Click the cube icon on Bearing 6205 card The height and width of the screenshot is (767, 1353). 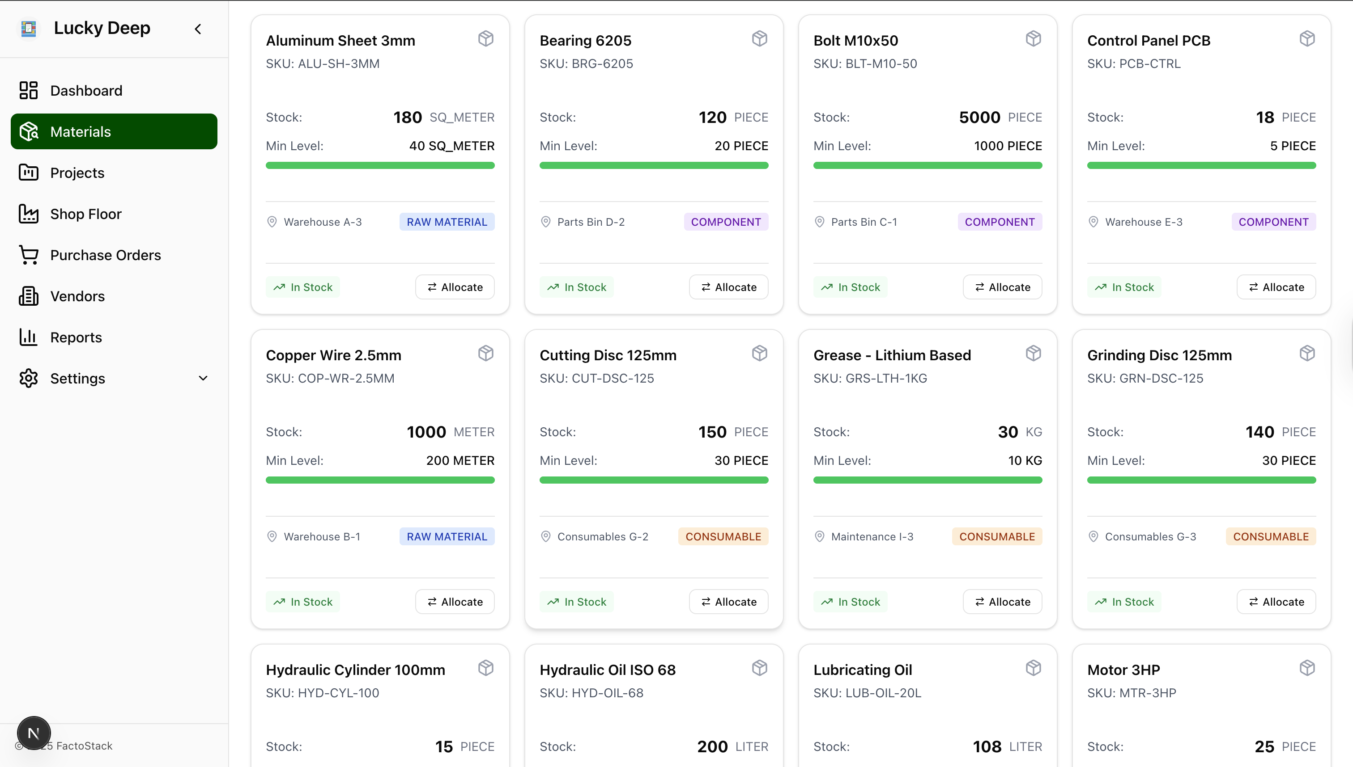pyautogui.click(x=759, y=38)
